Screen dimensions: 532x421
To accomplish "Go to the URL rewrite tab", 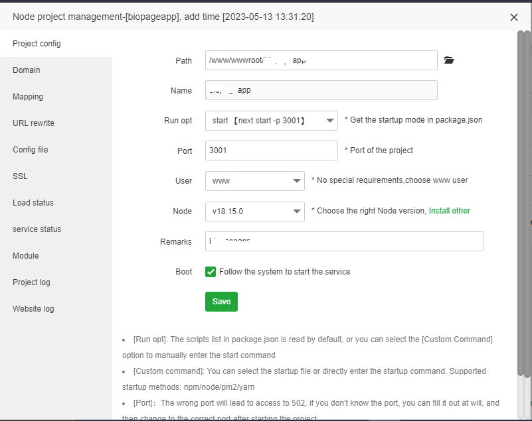I will 33,123.
